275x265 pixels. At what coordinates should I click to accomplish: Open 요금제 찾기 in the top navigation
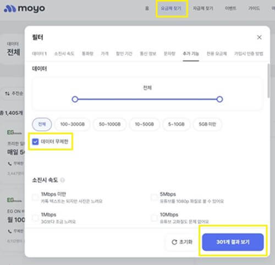tap(171, 8)
